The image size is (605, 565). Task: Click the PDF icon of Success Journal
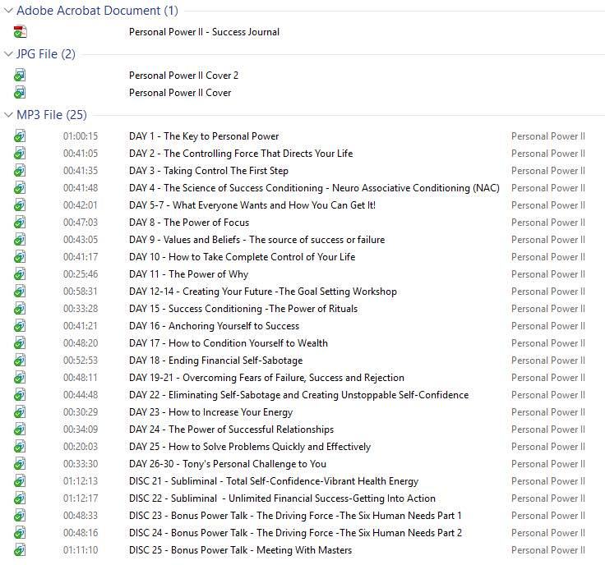20,32
